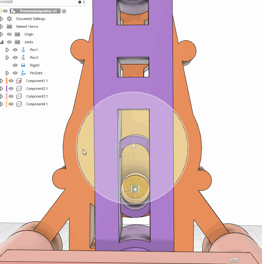Select the Component4:1 label
Image resolution: width=262 pixels, height=264 pixels.
pos(37,104)
